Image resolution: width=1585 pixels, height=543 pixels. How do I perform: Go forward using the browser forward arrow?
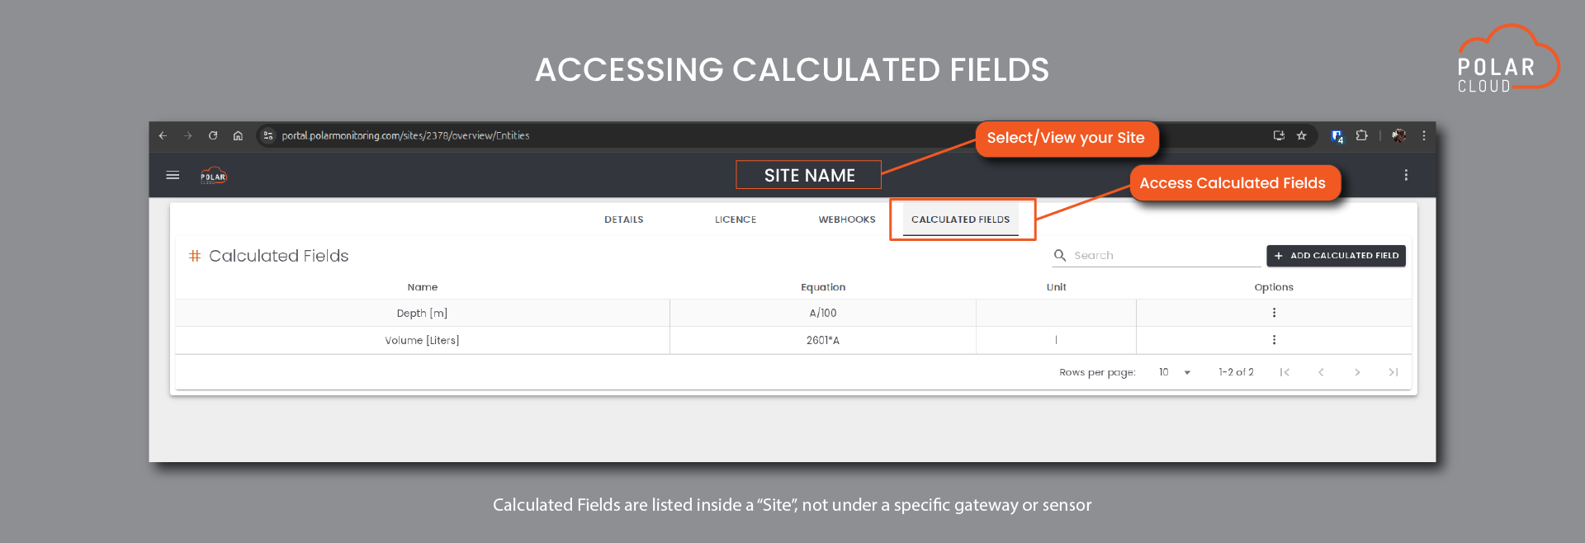point(188,135)
